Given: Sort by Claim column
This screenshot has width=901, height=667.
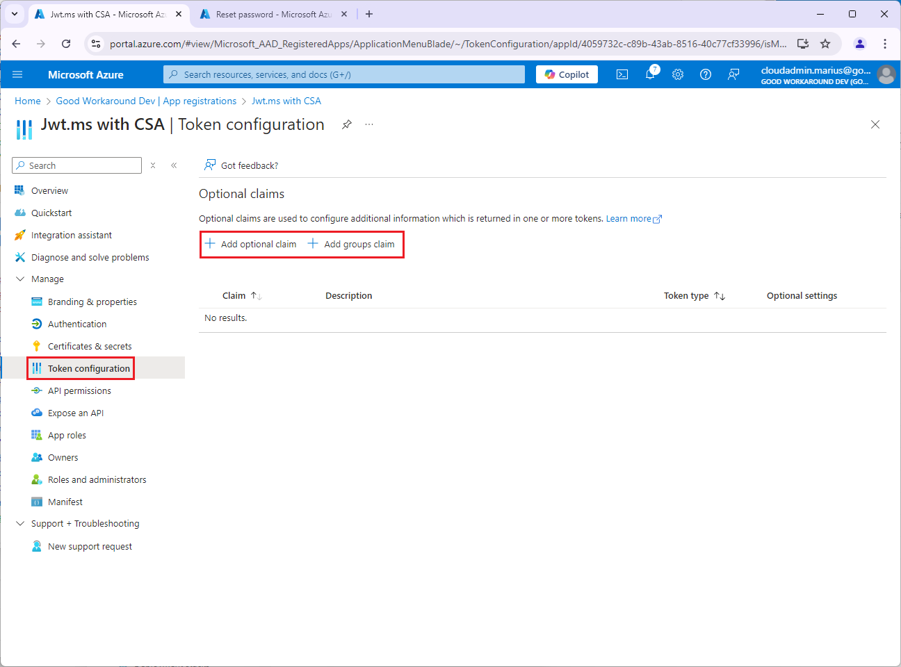Looking at the screenshot, I should (x=256, y=296).
